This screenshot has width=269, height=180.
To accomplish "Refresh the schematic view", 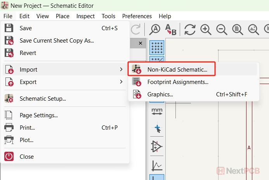I will tap(190, 29).
